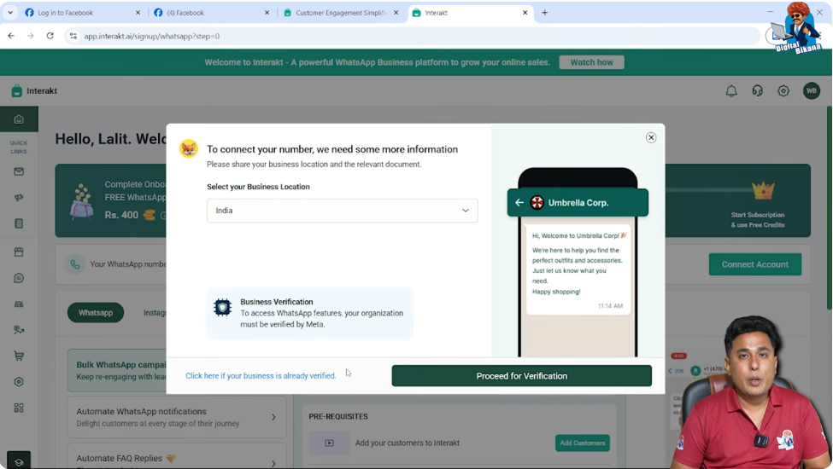The height and width of the screenshot is (469, 833).
Task: Switch to 'Log in to Facebook' browser tab
Action: (82, 13)
